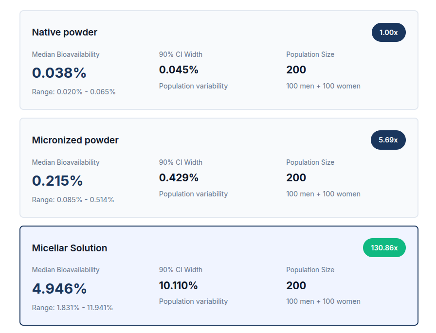Click the 0.038% median bioavailability value
Screen dimensions: 436x333
click(59, 73)
